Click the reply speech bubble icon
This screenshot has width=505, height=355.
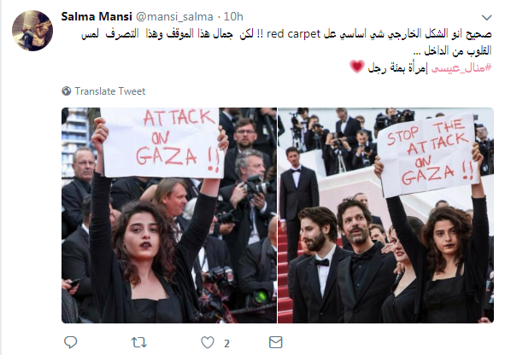[71, 342]
